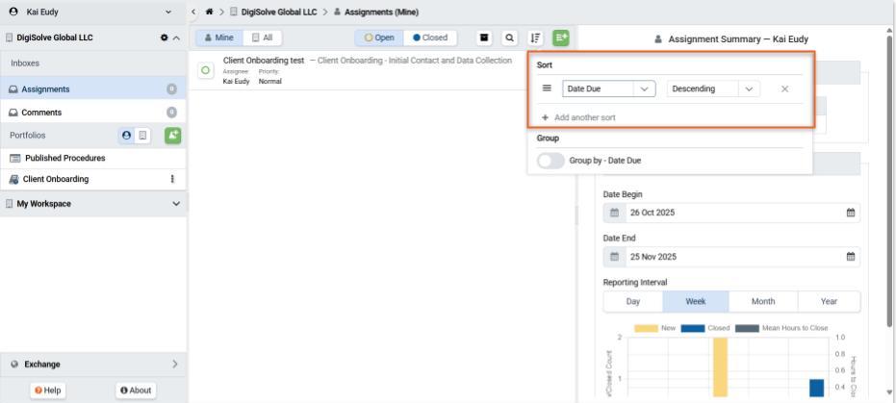
Task: Toggle Group by - Date Due switch
Action: (551, 161)
